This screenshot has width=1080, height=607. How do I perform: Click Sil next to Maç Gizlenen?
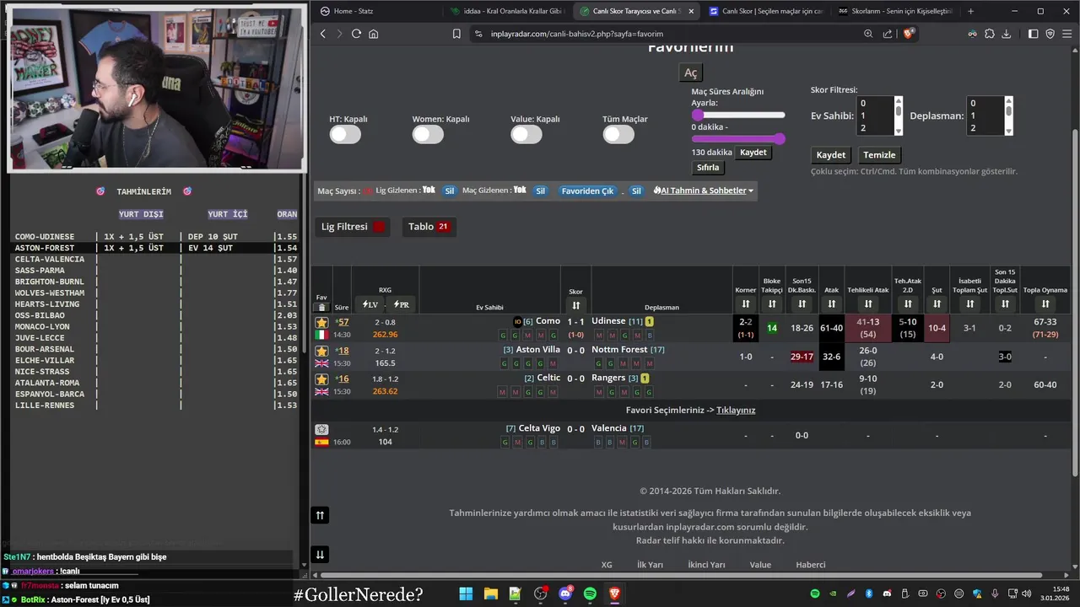[x=541, y=191]
